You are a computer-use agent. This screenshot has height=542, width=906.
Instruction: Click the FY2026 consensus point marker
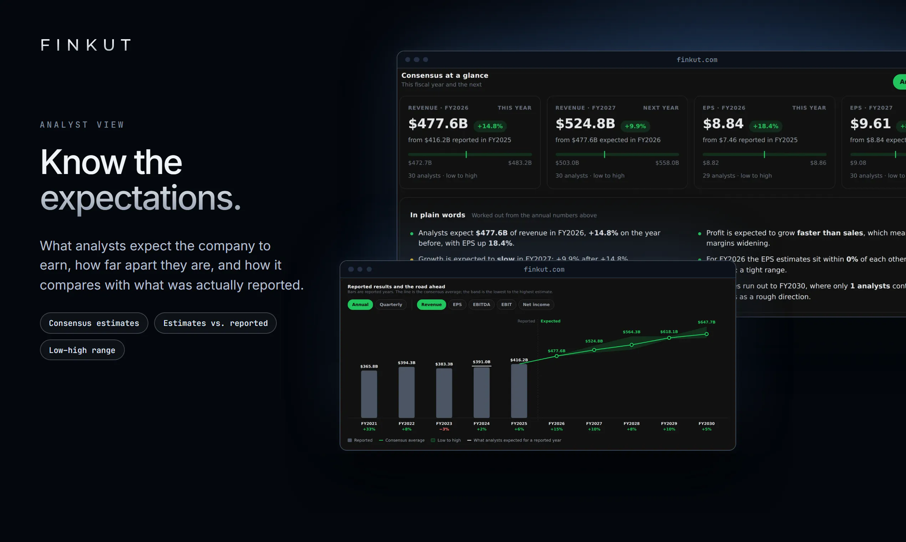click(556, 356)
